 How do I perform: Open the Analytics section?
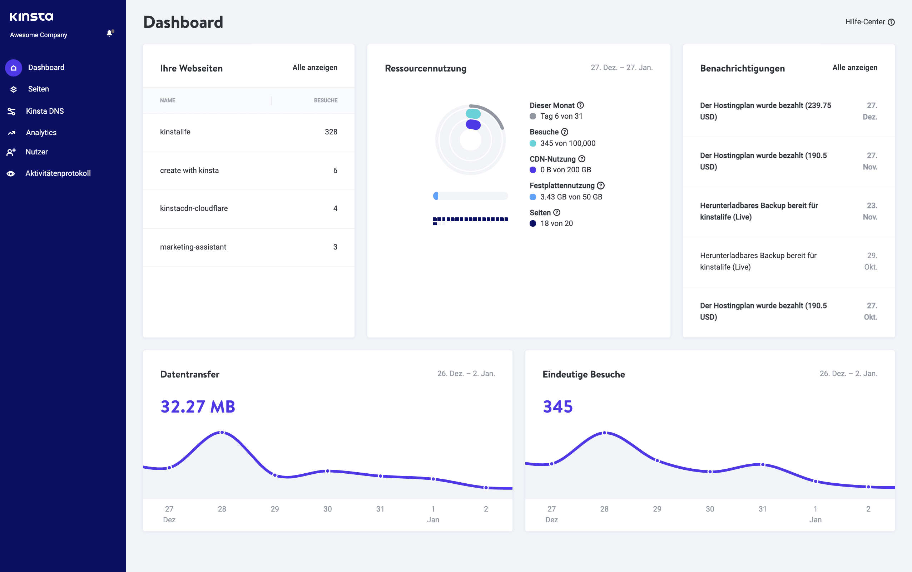41,132
